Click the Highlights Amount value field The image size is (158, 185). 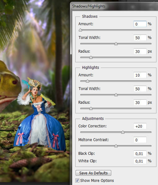click(140, 75)
